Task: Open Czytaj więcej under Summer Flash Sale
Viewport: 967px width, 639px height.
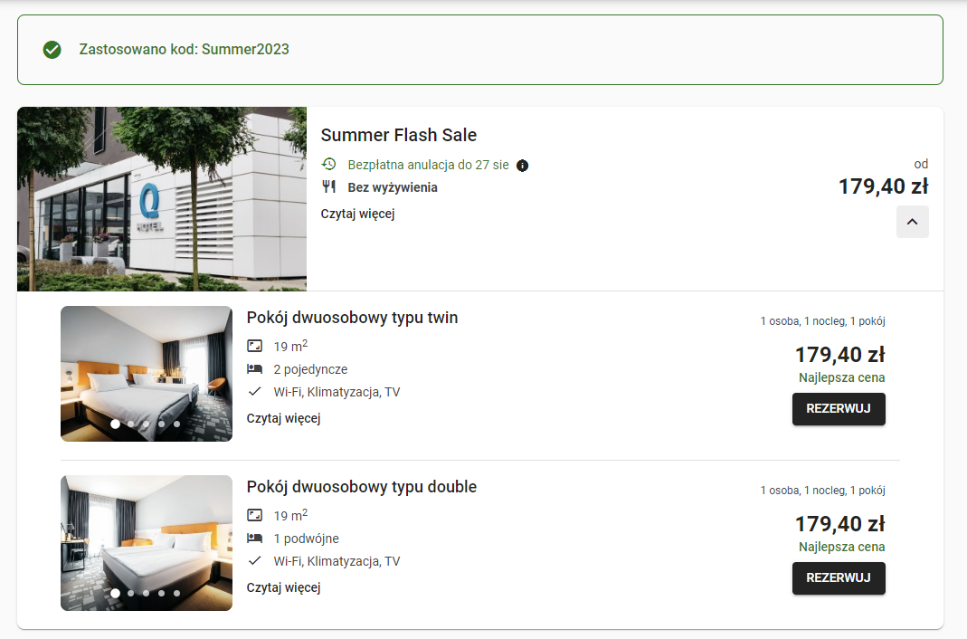Action: click(357, 214)
